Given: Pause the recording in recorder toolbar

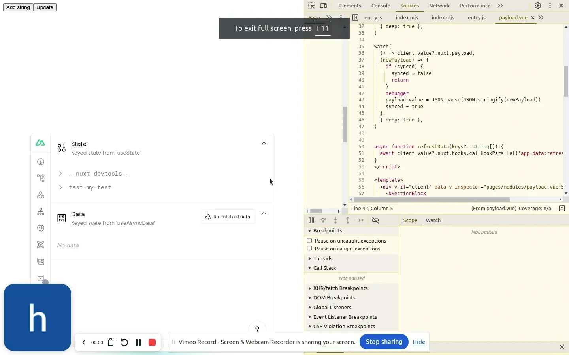Looking at the screenshot, I should [x=138, y=342].
